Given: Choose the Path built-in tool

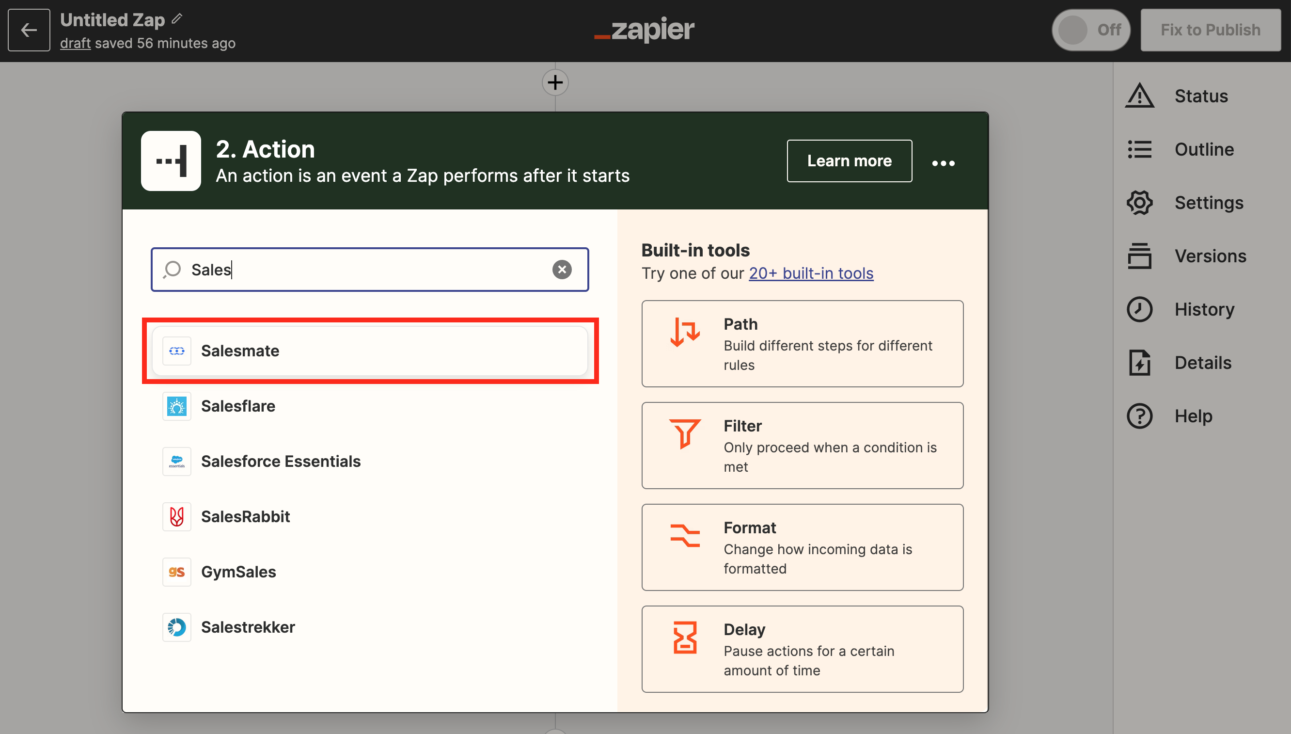Looking at the screenshot, I should (x=802, y=344).
